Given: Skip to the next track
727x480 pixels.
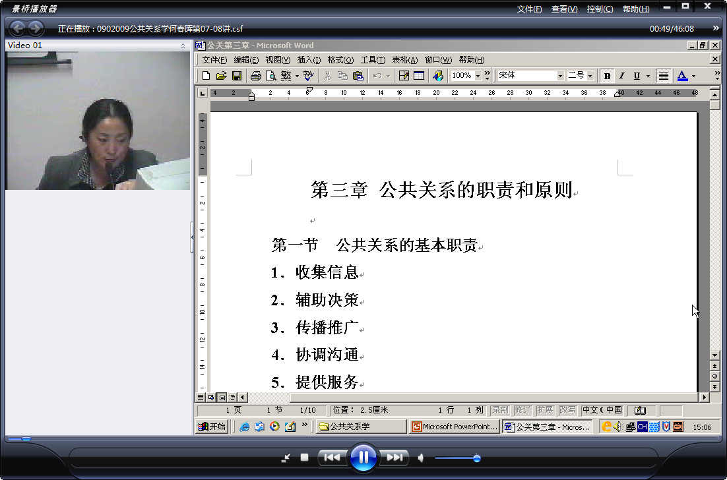Looking at the screenshot, I should pyautogui.click(x=395, y=458).
